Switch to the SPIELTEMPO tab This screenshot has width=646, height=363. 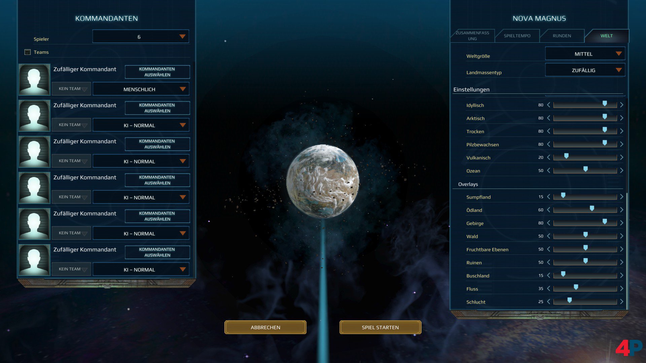[x=517, y=36]
